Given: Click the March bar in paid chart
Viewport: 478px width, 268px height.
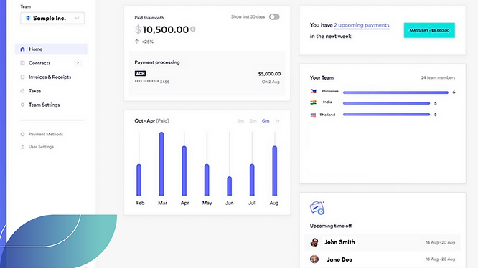Looking at the screenshot, I should (161, 163).
